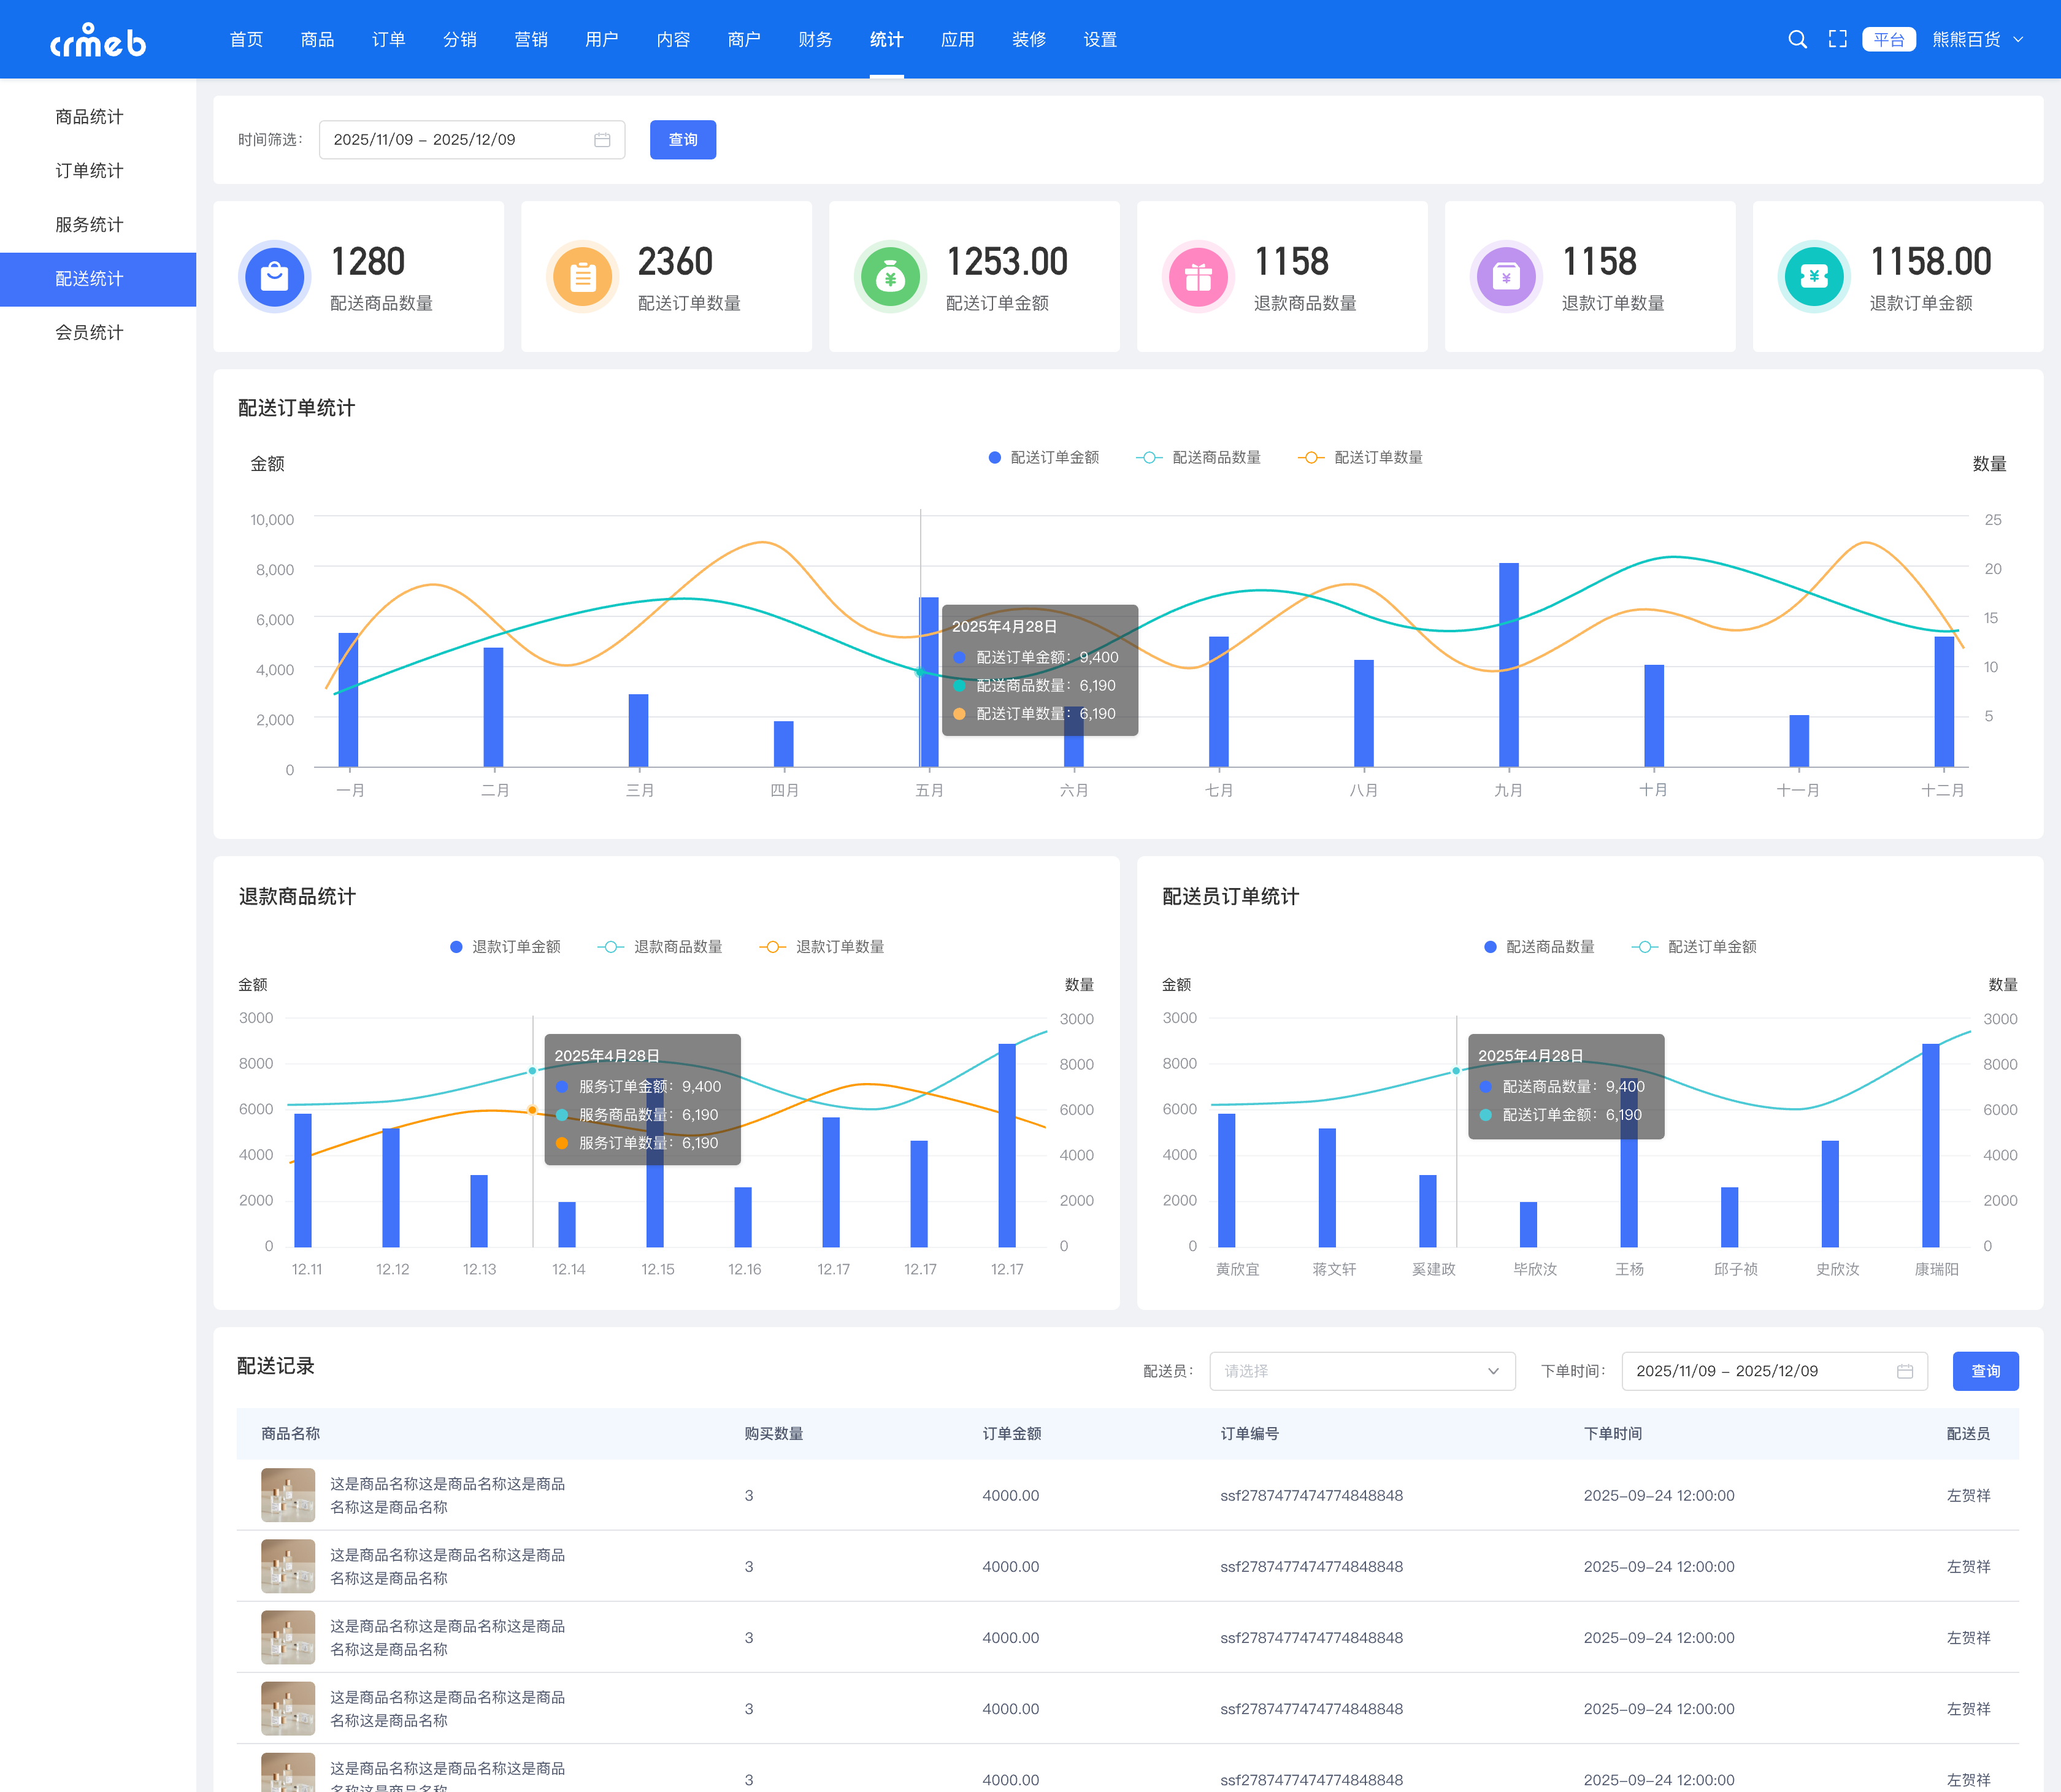Click the pink gift refund goods icon

1198,276
